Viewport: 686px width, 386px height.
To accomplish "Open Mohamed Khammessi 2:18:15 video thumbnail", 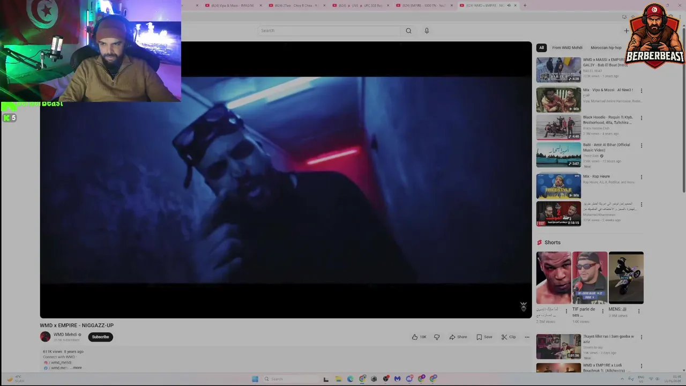I will coord(558,213).
